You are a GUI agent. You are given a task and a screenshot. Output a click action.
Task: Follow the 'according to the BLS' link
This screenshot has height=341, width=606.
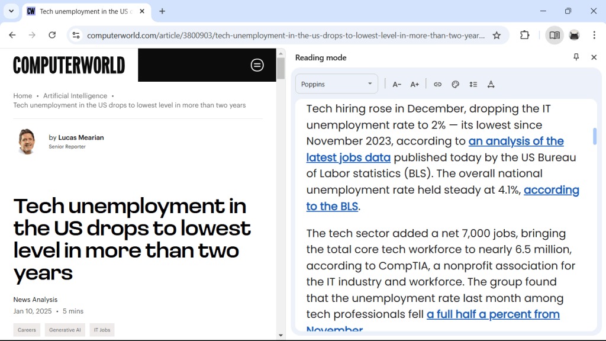(x=333, y=206)
